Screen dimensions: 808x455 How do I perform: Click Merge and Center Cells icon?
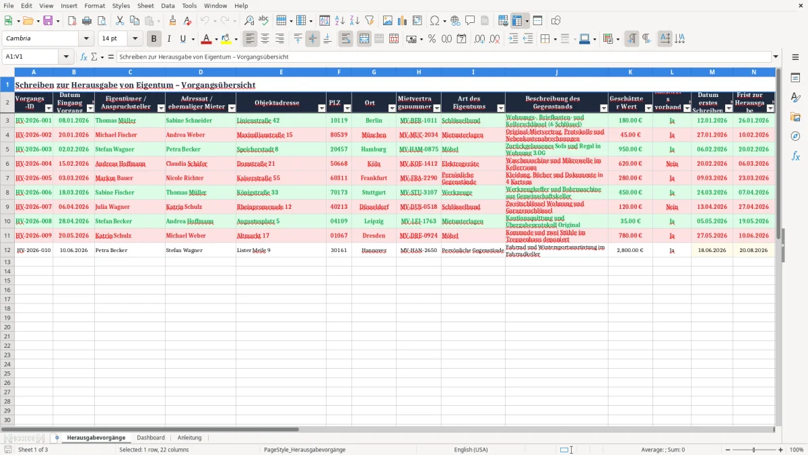pyautogui.click(x=364, y=39)
